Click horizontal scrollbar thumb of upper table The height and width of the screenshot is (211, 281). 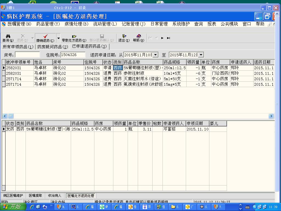pos(11,116)
